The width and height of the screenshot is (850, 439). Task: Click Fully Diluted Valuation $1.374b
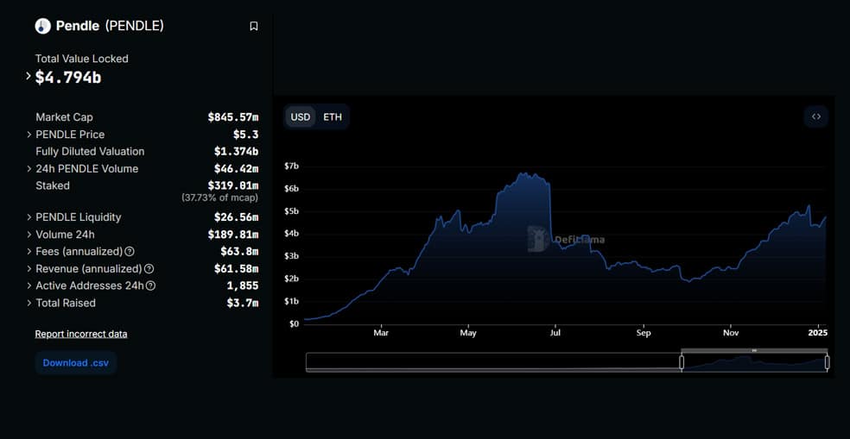click(x=236, y=152)
